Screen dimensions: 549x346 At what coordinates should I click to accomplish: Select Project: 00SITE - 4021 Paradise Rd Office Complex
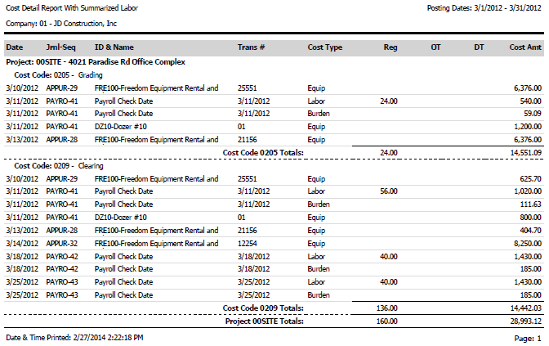(96, 62)
